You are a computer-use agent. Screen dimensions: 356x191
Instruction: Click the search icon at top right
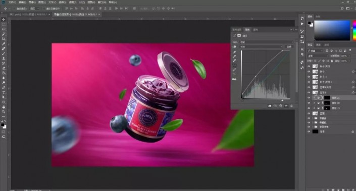tap(342, 9)
